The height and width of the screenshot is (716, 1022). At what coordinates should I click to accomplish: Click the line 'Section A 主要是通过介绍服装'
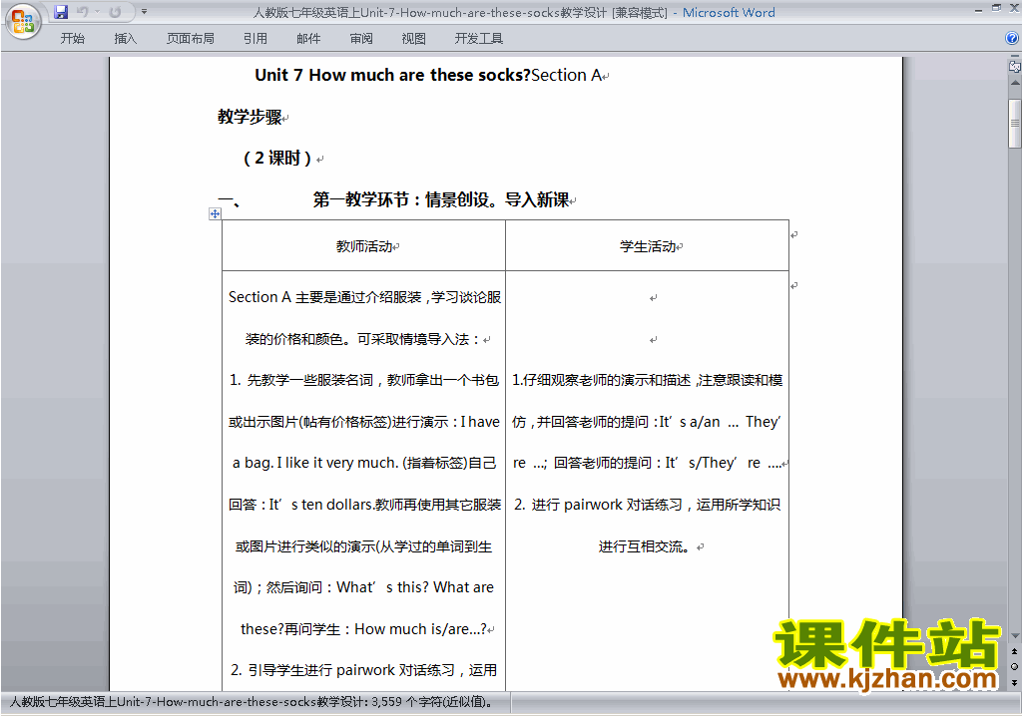[364, 297]
